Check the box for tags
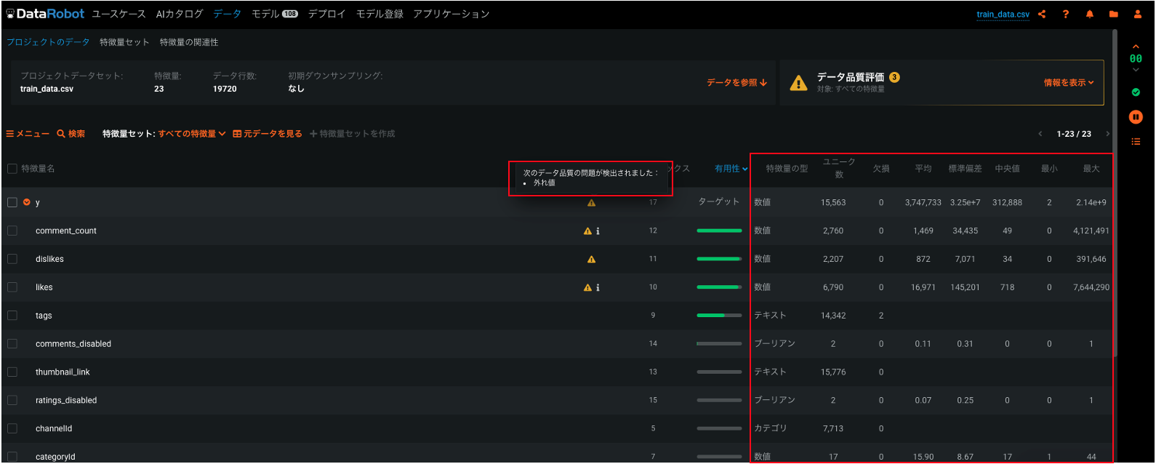The height and width of the screenshot is (464, 1156). click(x=12, y=316)
